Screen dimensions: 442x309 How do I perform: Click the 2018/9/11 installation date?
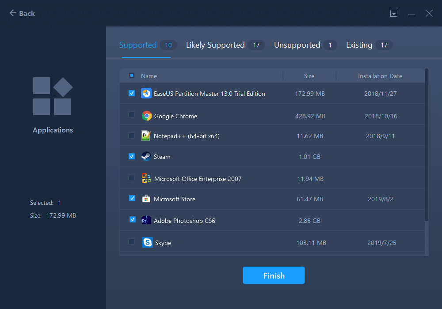pyautogui.click(x=380, y=136)
